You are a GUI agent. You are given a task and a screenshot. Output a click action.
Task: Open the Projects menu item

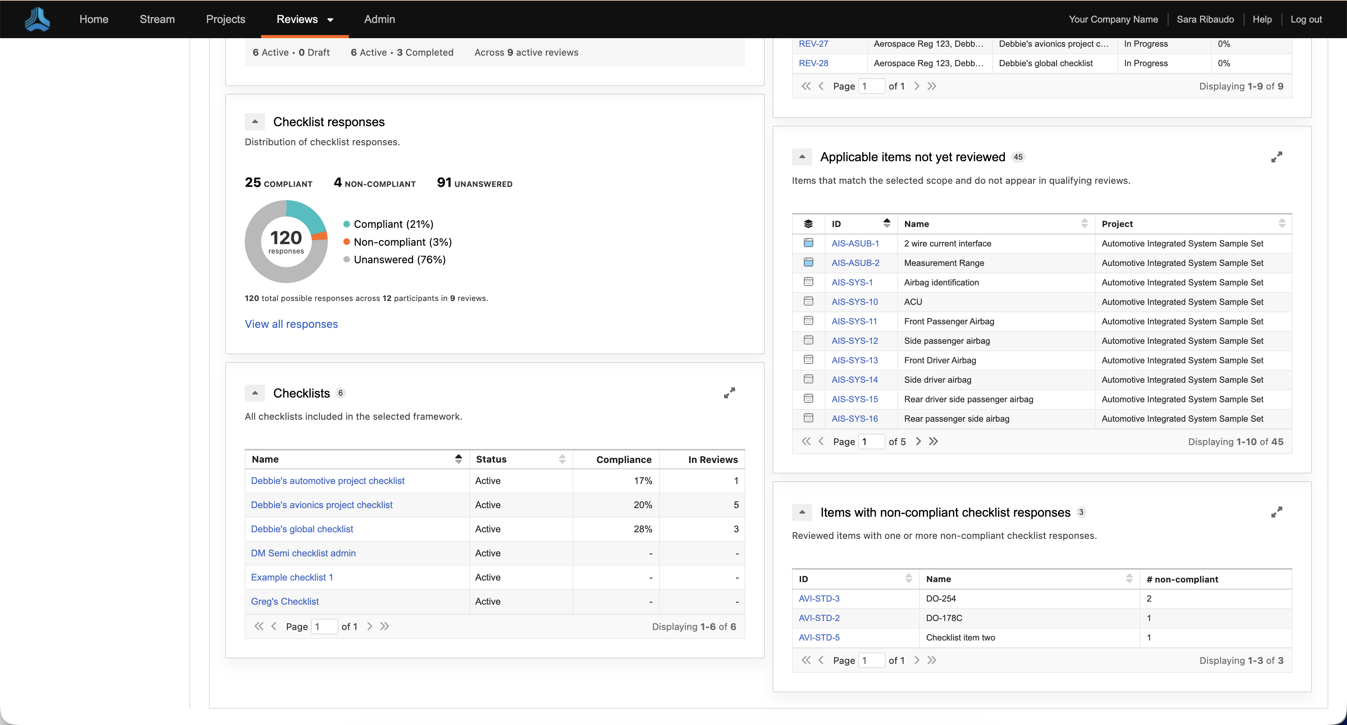coord(225,19)
